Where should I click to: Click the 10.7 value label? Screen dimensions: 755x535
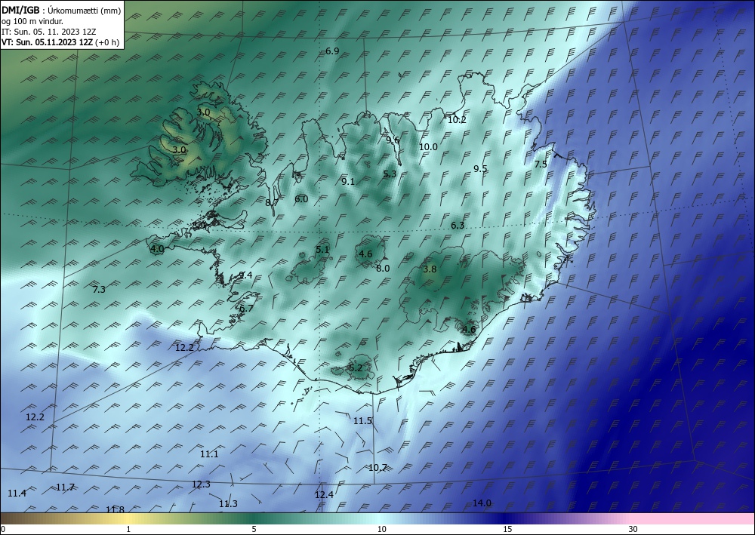(x=377, y=467)
